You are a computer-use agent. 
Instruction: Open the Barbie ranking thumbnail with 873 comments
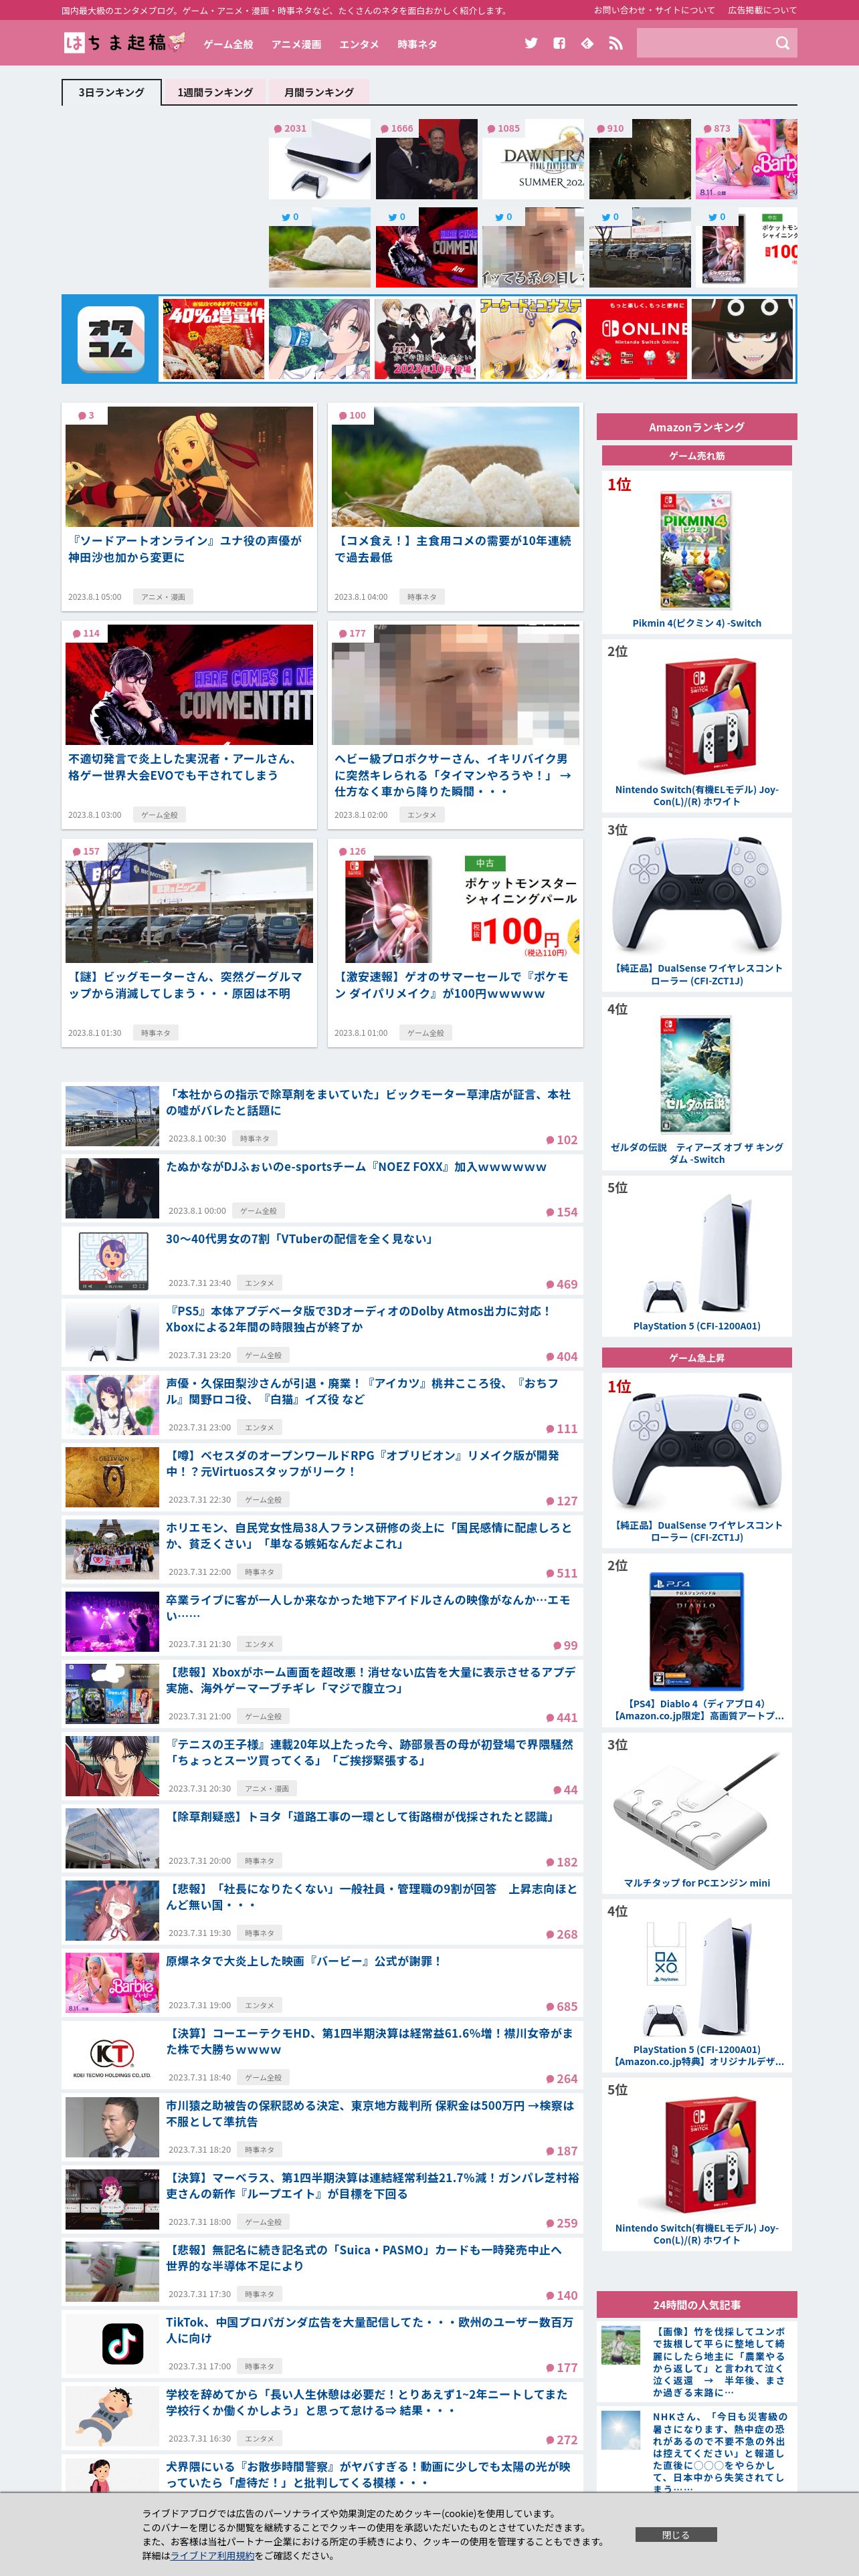(746, 159)
